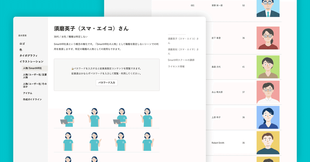Image resolution: width=310 pixels, height=162 pixels.
Task: Open 人物/ユーザー社/主要人物 in the sidebar
Action: (35, 76)
